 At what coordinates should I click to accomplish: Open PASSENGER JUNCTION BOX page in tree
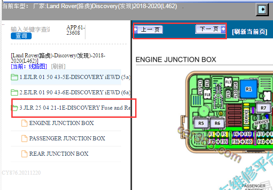coord(67,139)
